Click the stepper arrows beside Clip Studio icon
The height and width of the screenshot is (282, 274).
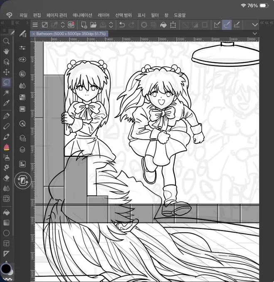62,25
